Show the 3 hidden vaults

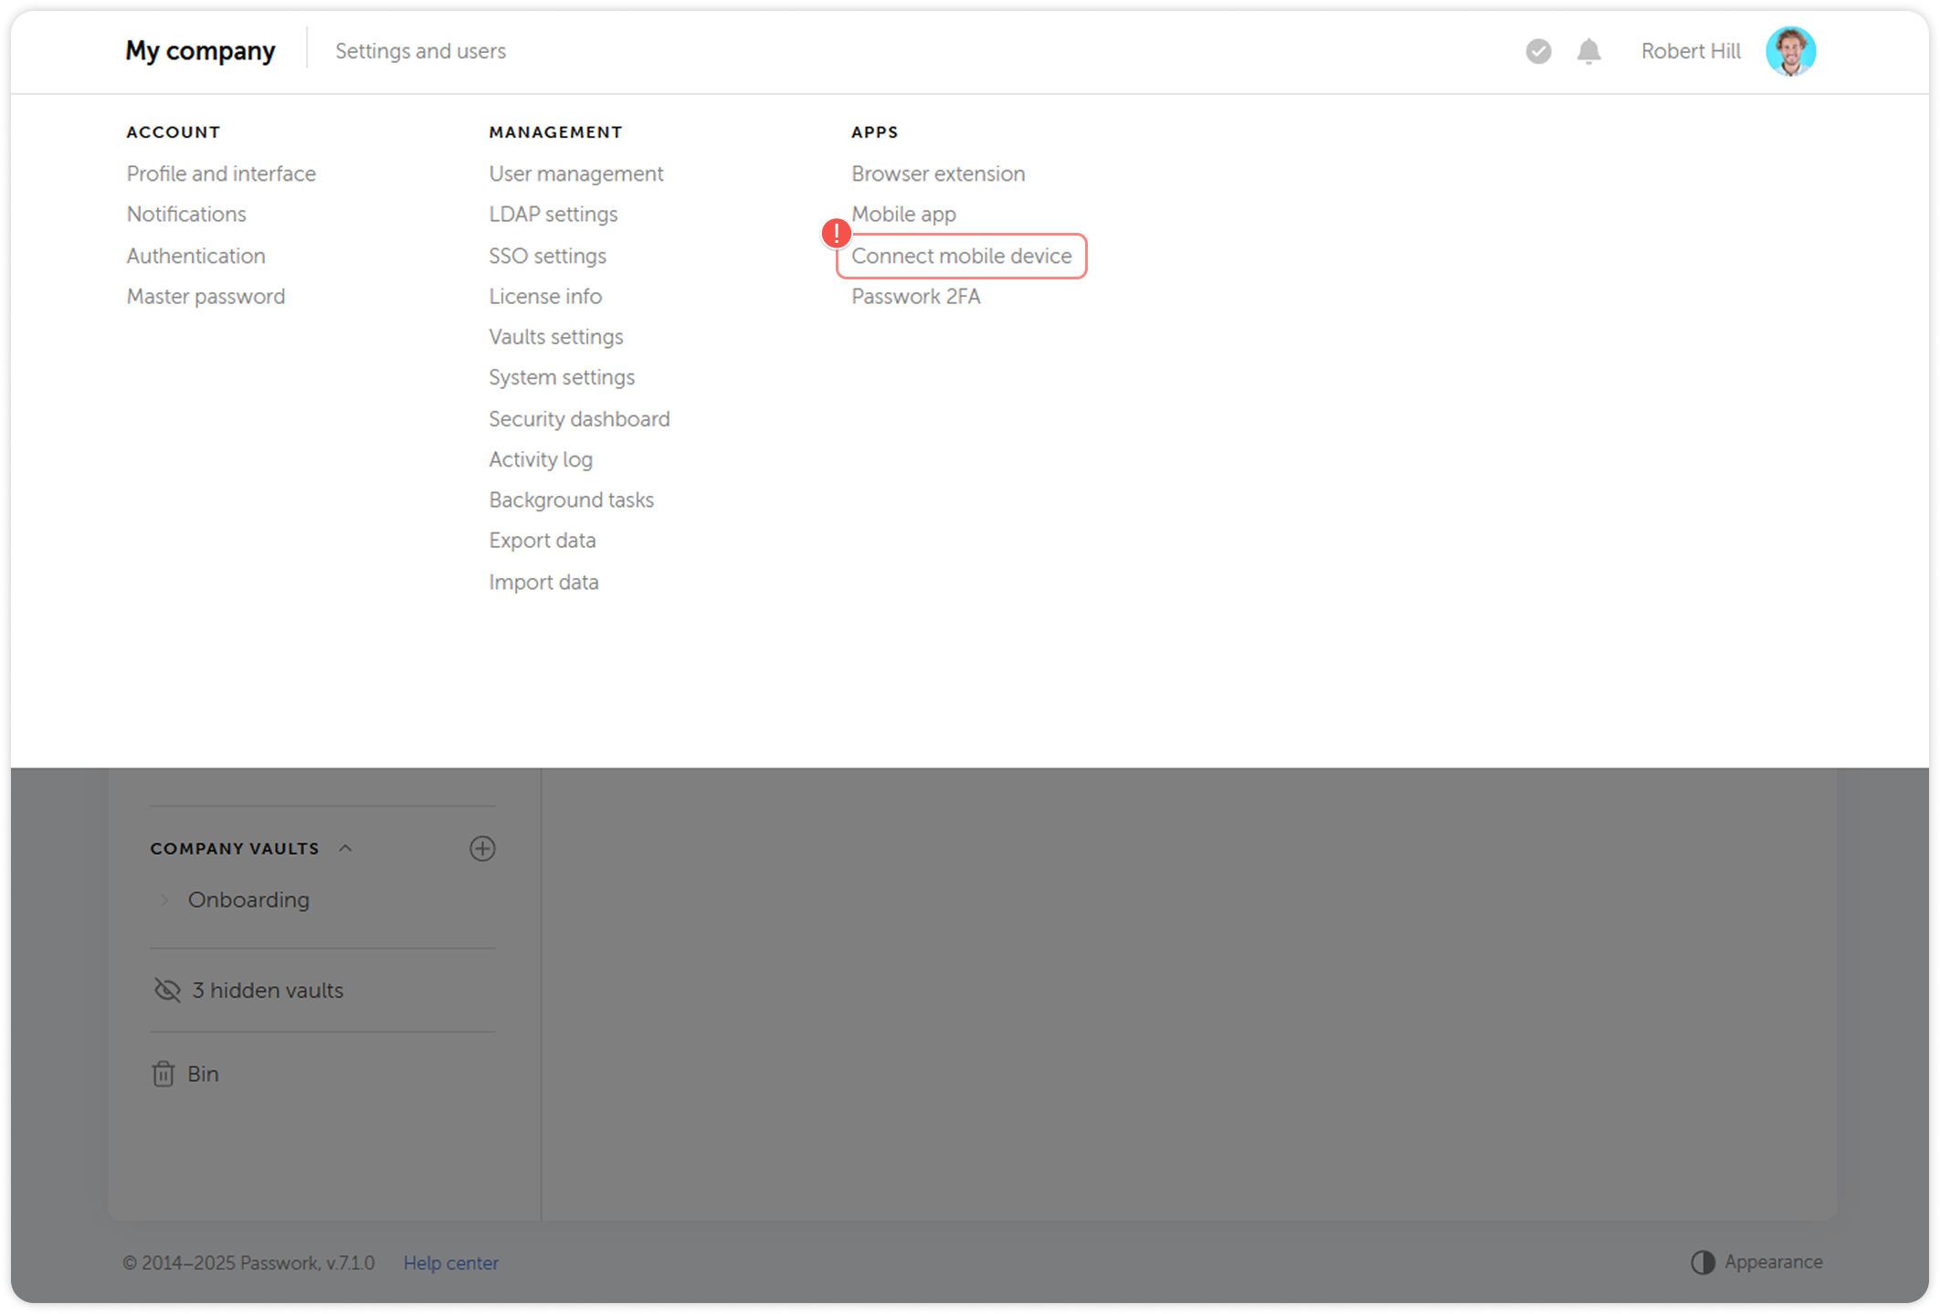click(267, 990)
